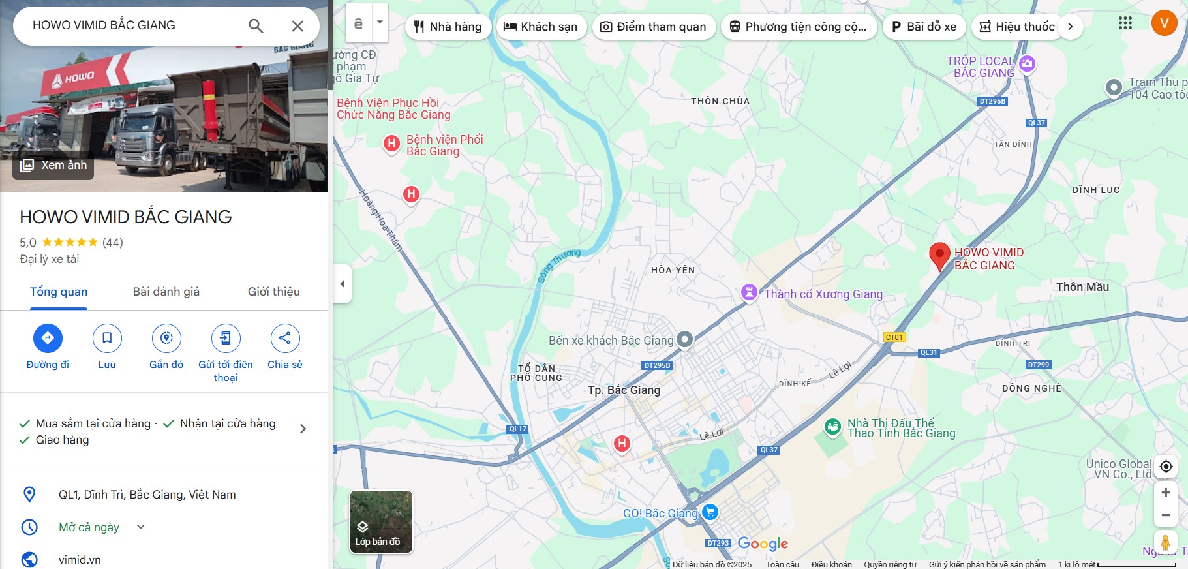
Task: Click the search magnifier icon
Action: tap(256, 26)
